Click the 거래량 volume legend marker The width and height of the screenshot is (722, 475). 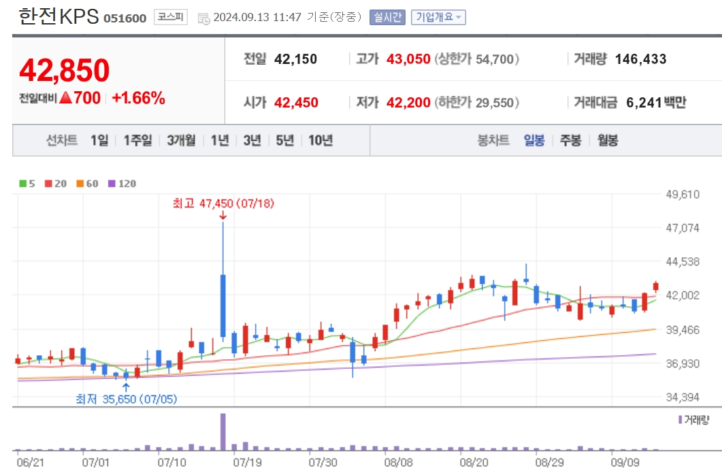(680, 419)
